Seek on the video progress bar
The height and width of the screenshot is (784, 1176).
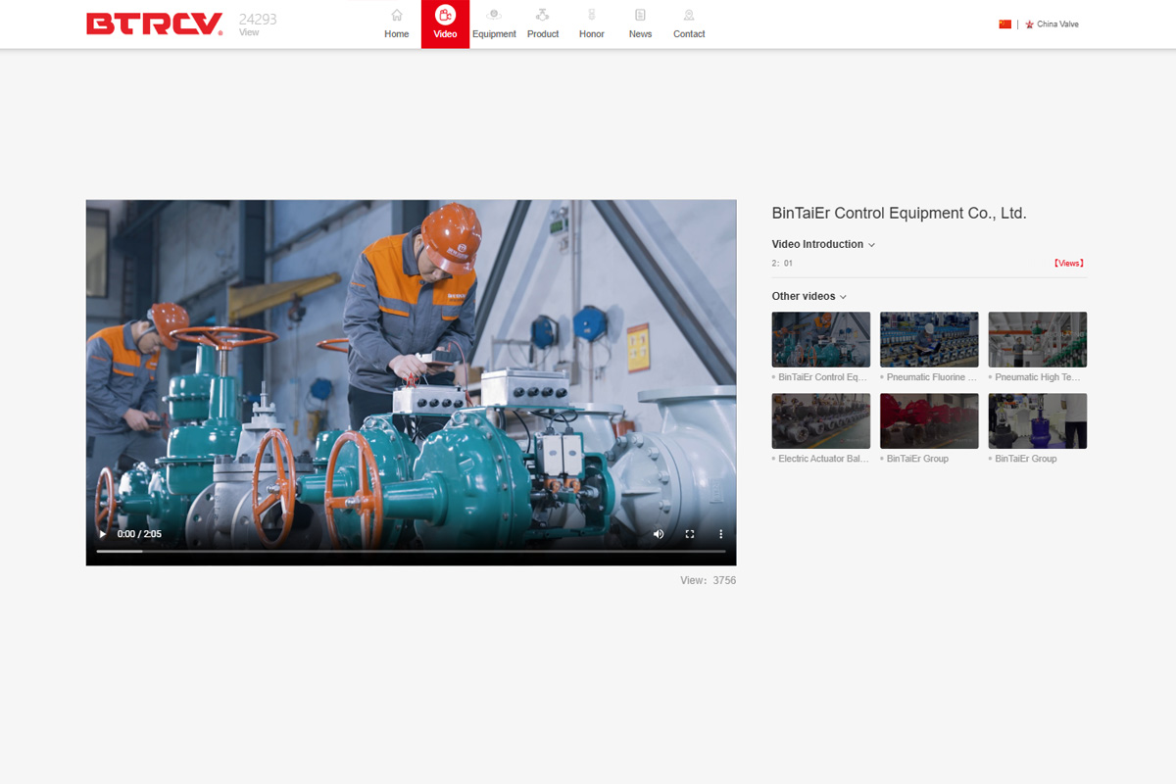pyautogui.click(x=411, y=551)
